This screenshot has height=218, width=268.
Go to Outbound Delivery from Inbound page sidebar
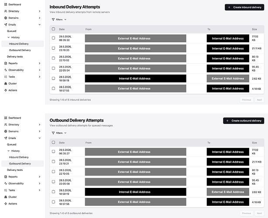tap(20, 50)
